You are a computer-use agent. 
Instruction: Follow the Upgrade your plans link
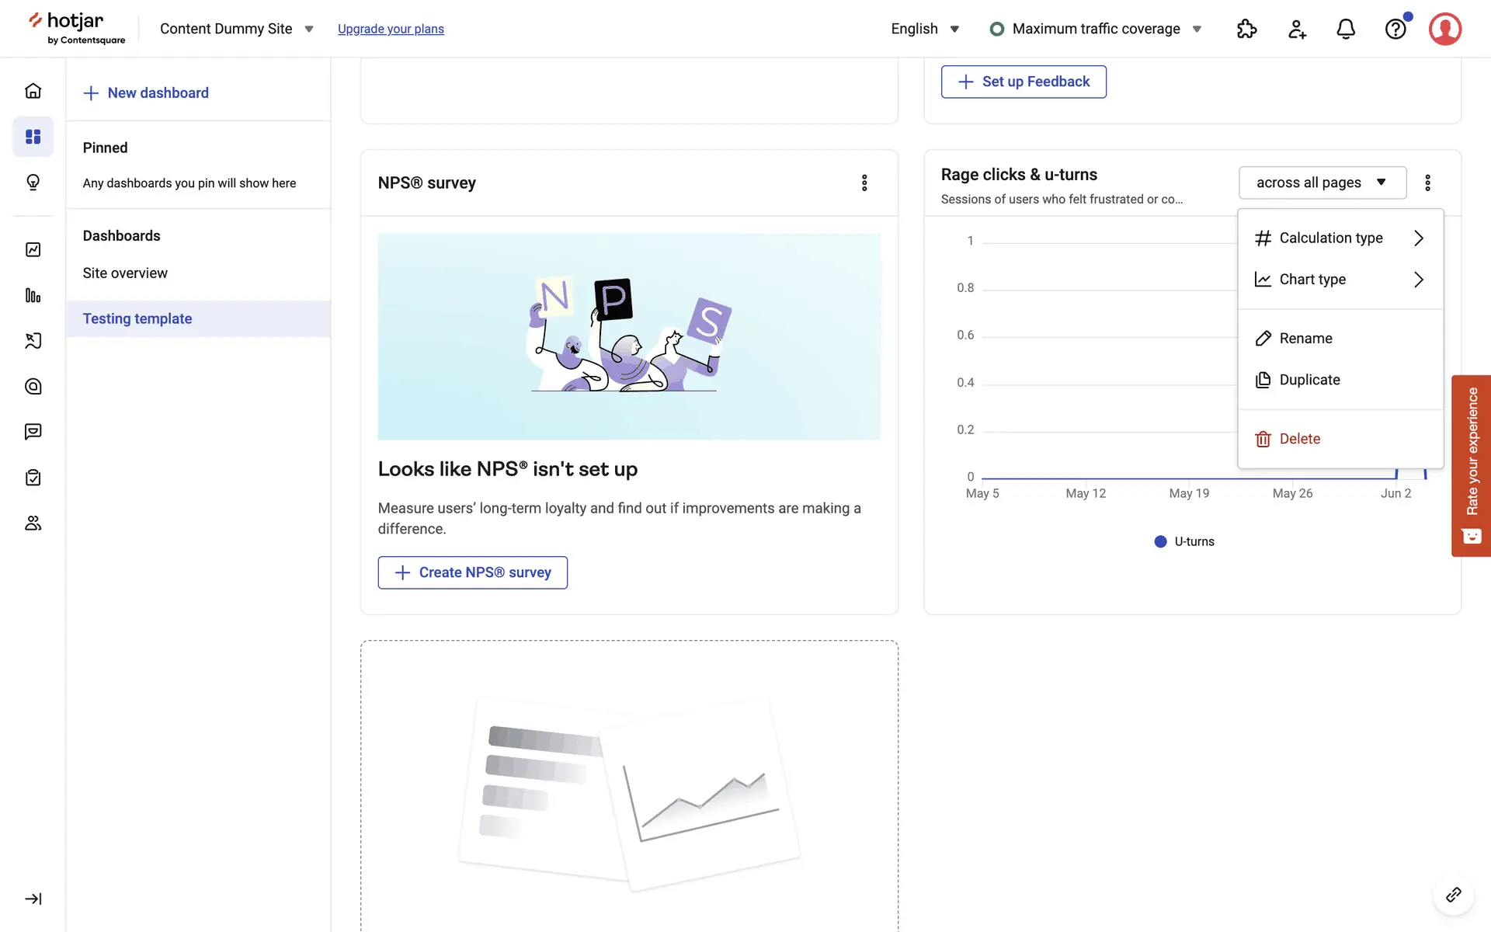(x=391, y=29)
